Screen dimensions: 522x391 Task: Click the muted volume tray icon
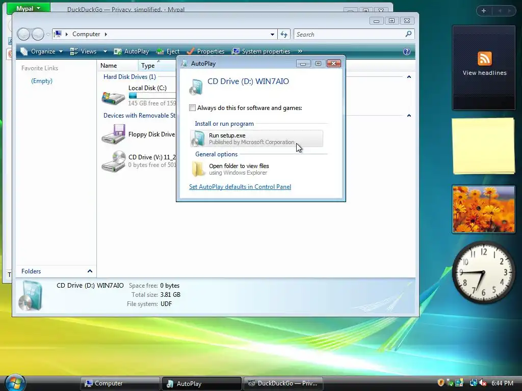(x=483, y=383)
